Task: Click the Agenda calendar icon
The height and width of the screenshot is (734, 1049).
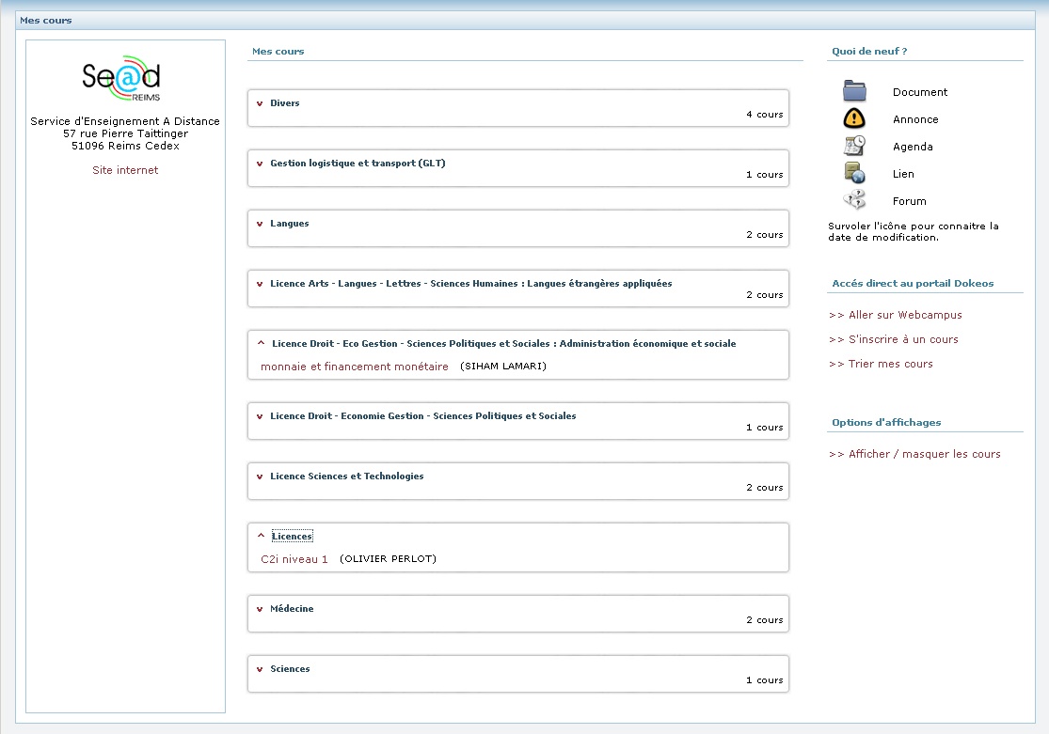Action: click(854, 146)
